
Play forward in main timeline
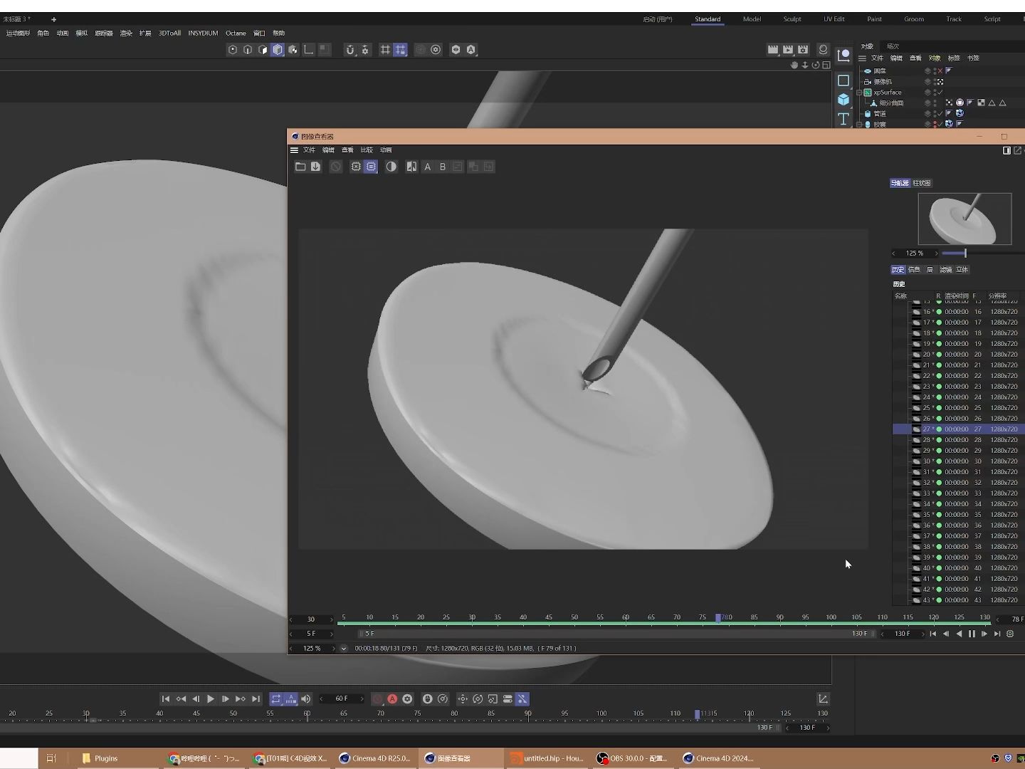[211, 699]
